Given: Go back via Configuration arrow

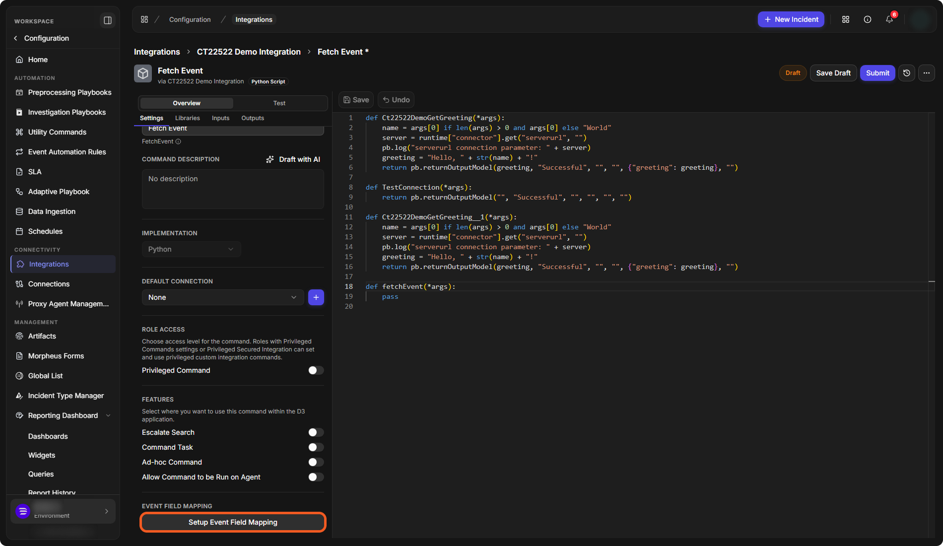Looking at the screenshot, I should [15, 38].
